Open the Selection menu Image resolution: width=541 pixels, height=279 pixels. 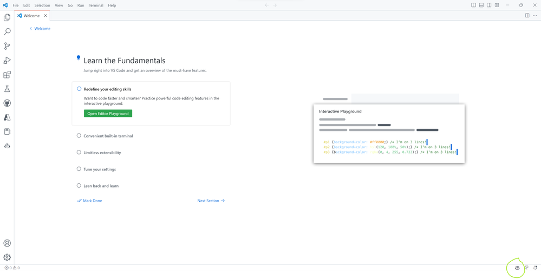[x=42, y=5]
